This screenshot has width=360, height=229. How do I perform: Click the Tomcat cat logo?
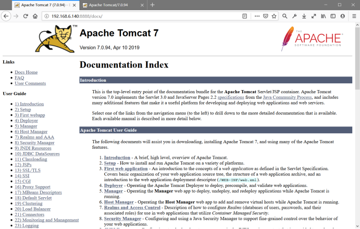(x=55, y=39)
